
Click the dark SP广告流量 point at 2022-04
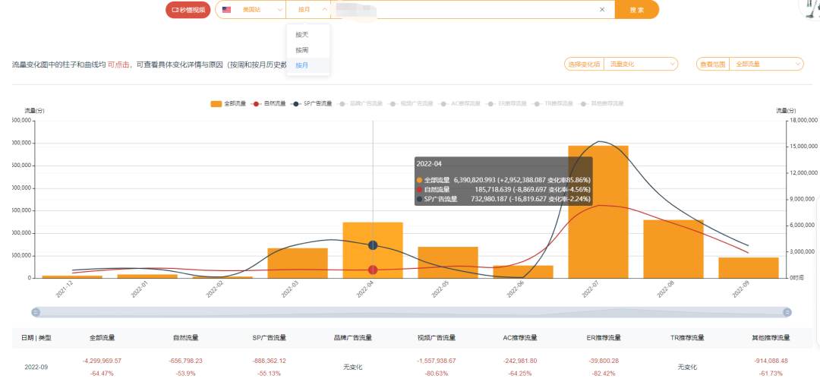pos(373,245)
